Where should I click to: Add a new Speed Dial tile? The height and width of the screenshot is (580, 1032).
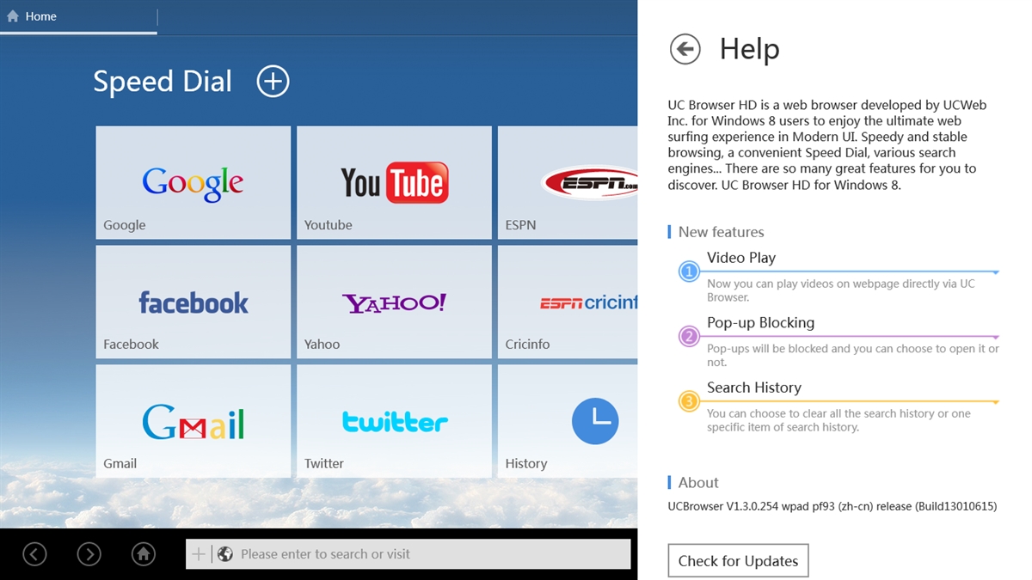(273, 82)
